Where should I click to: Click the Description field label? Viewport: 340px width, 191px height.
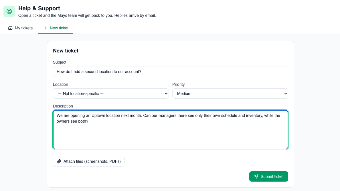click(63, 106)
